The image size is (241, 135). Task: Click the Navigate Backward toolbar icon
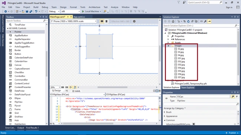click(6, 11)
